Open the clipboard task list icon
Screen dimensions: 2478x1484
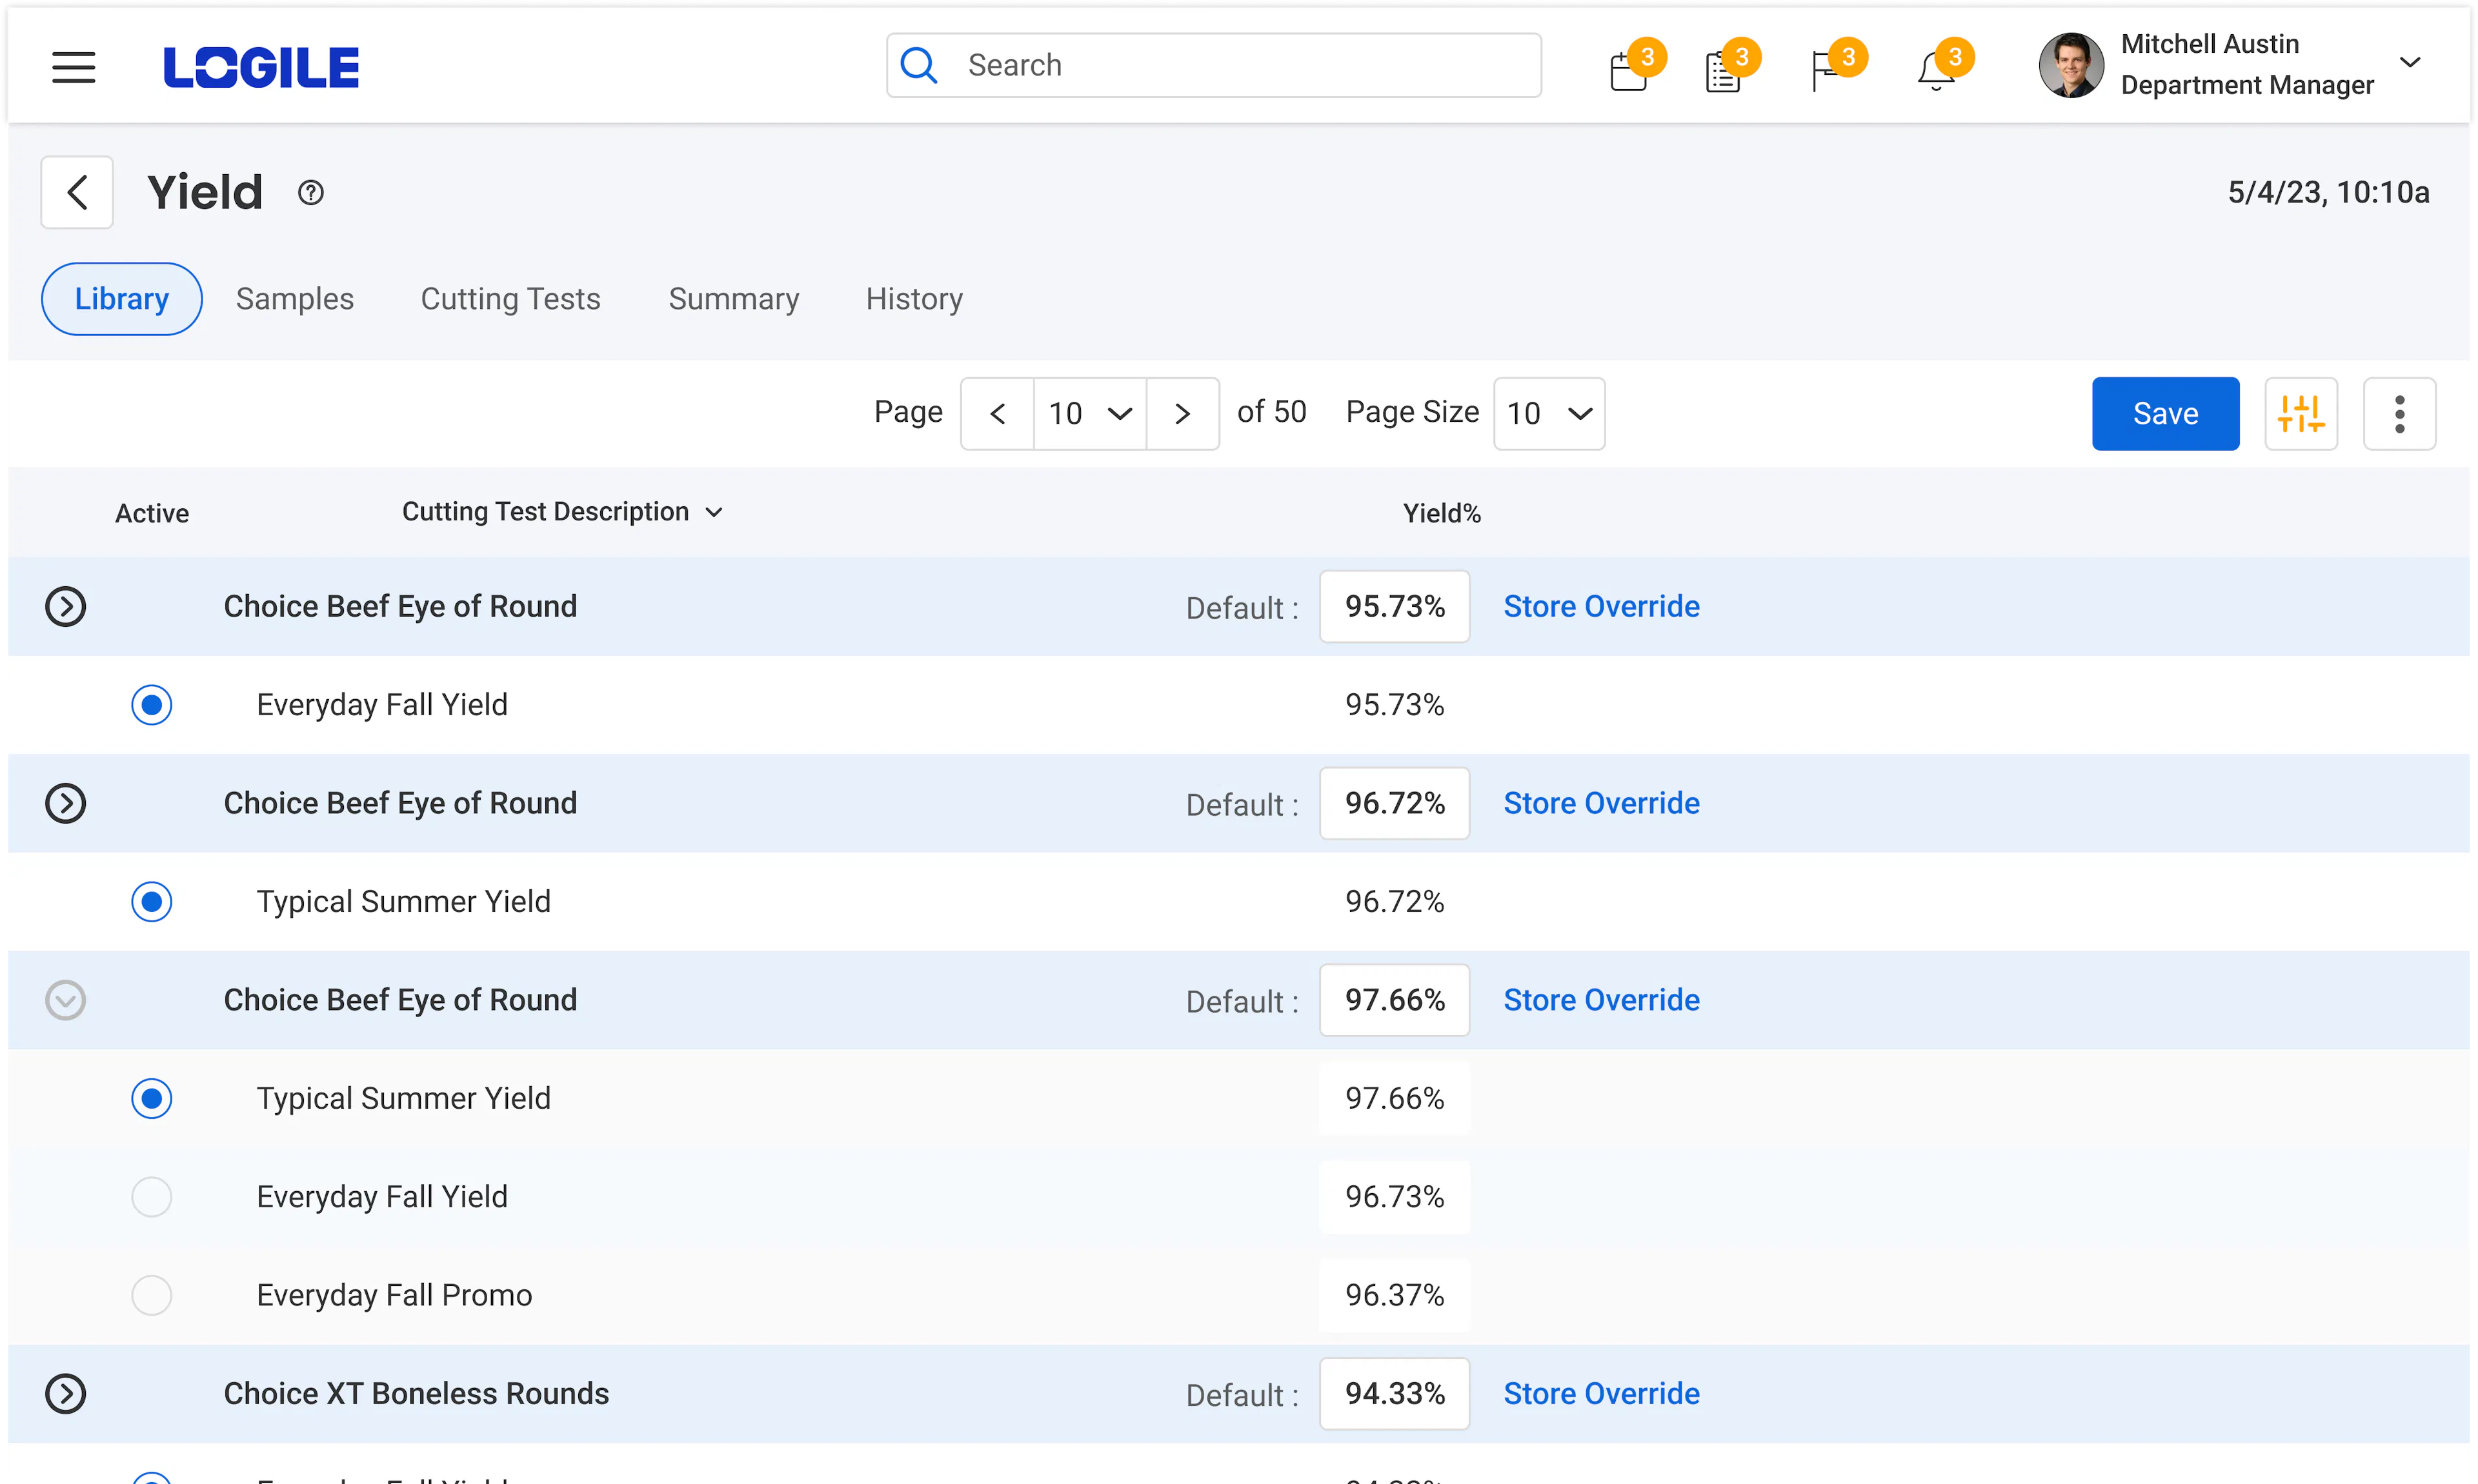click(1723, 71)
